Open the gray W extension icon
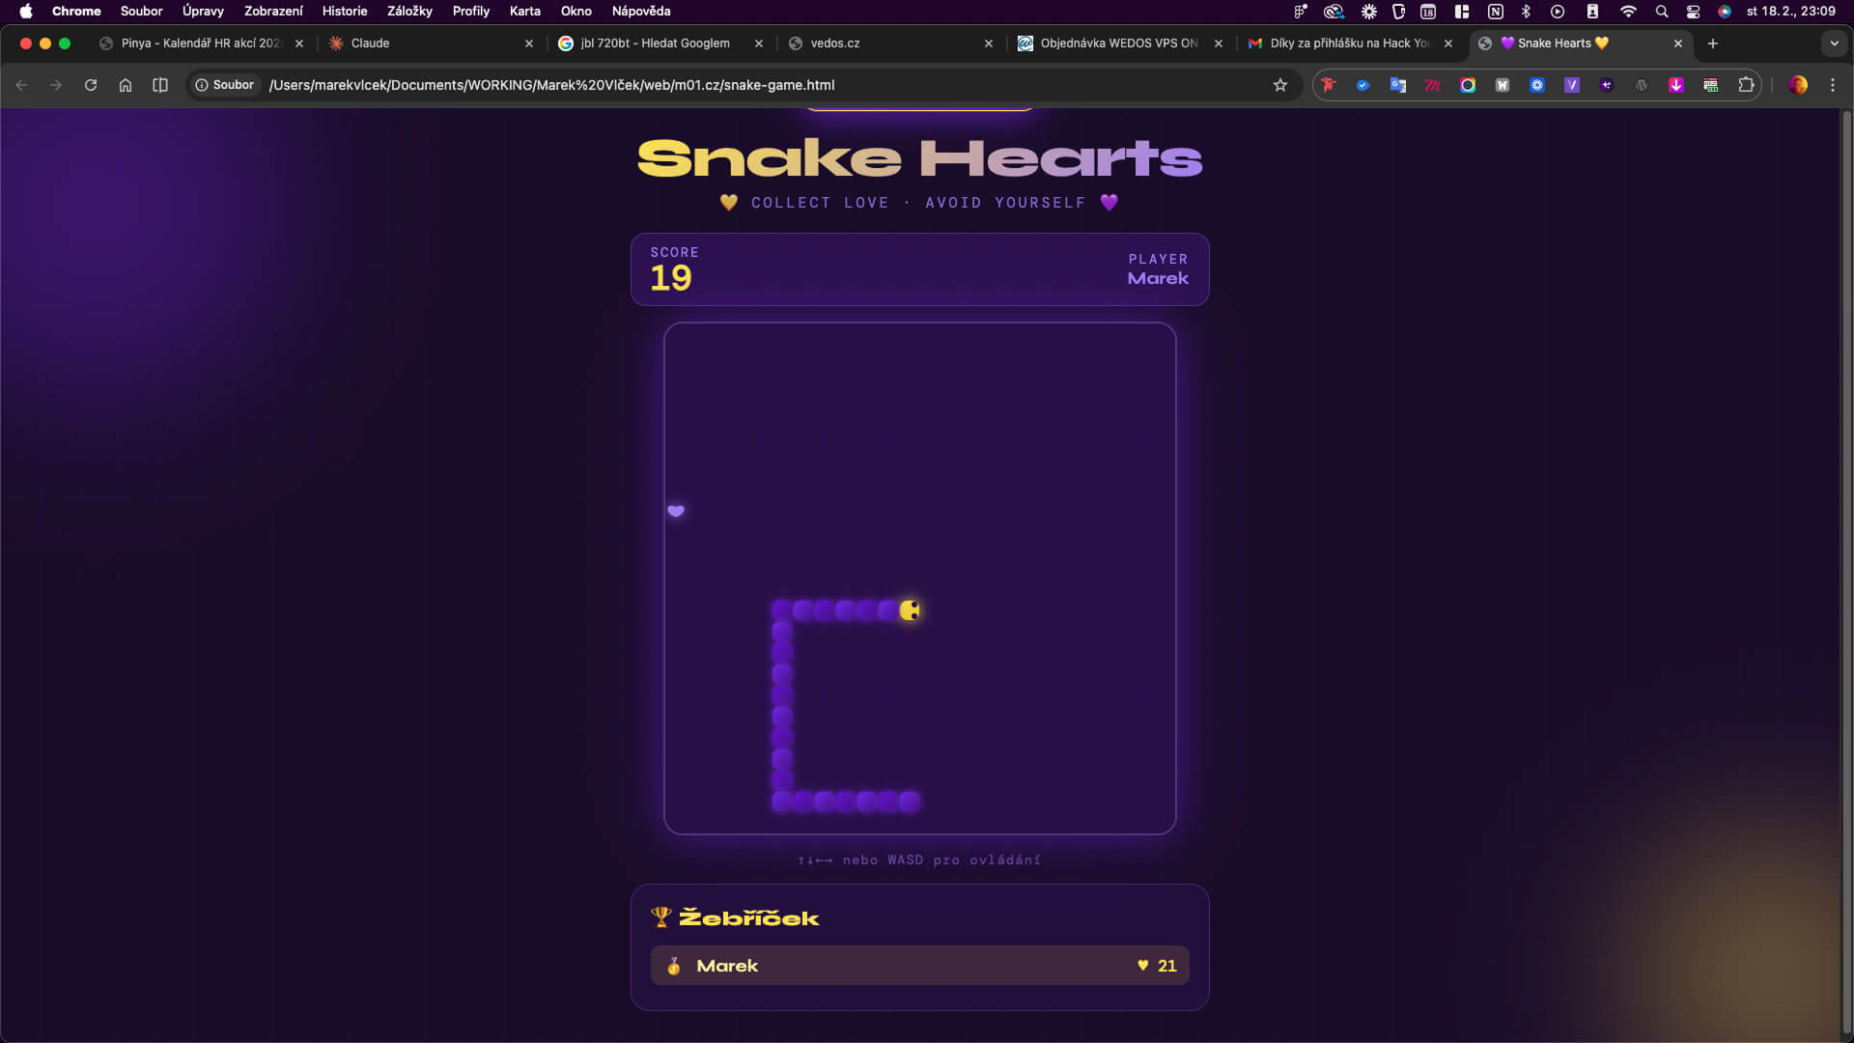 pyautogui.click(x=1502, y=85)
